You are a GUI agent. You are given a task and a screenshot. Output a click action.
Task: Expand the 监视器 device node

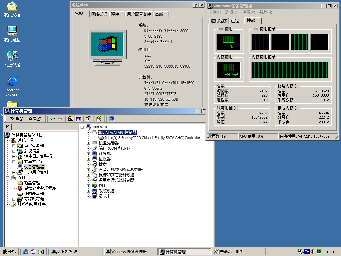pos(88,159)
